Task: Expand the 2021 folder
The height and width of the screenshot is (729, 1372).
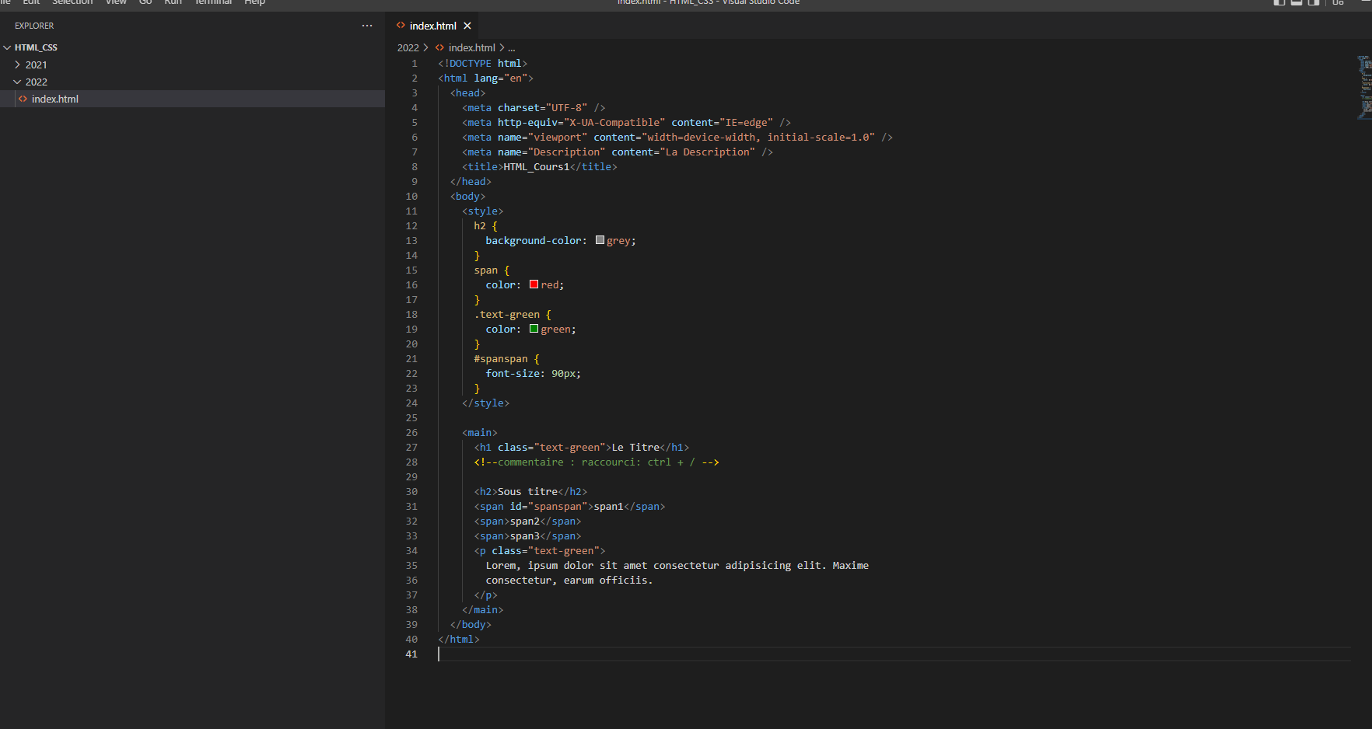Action: pos(17,65)
